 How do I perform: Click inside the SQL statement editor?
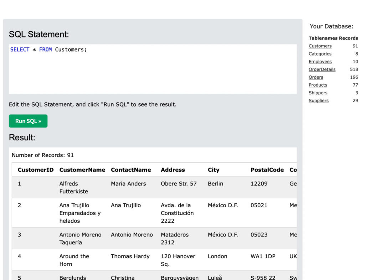[x=153, y=71]
